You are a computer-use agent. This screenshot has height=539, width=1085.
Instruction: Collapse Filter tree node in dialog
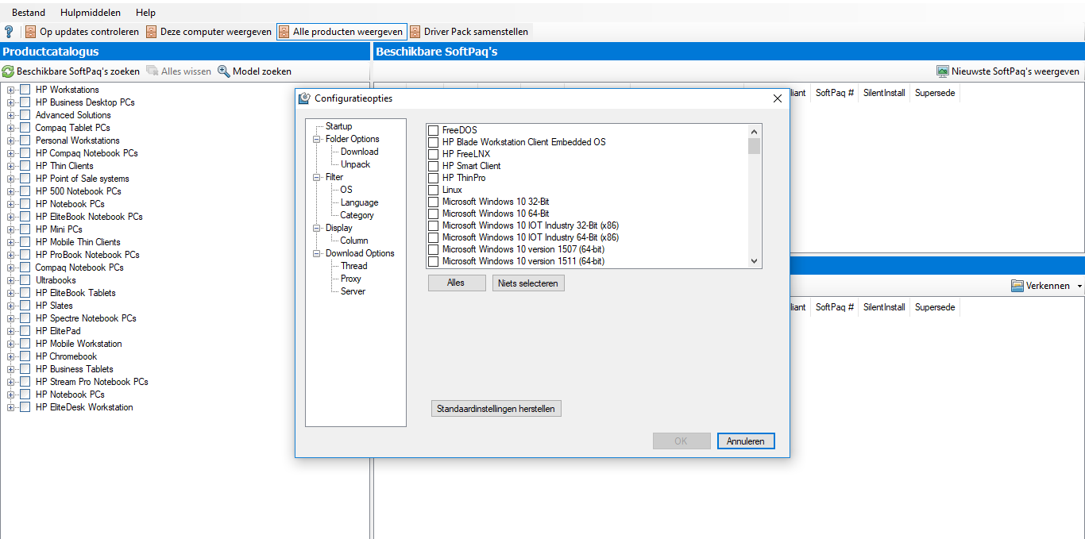point(318,177)
